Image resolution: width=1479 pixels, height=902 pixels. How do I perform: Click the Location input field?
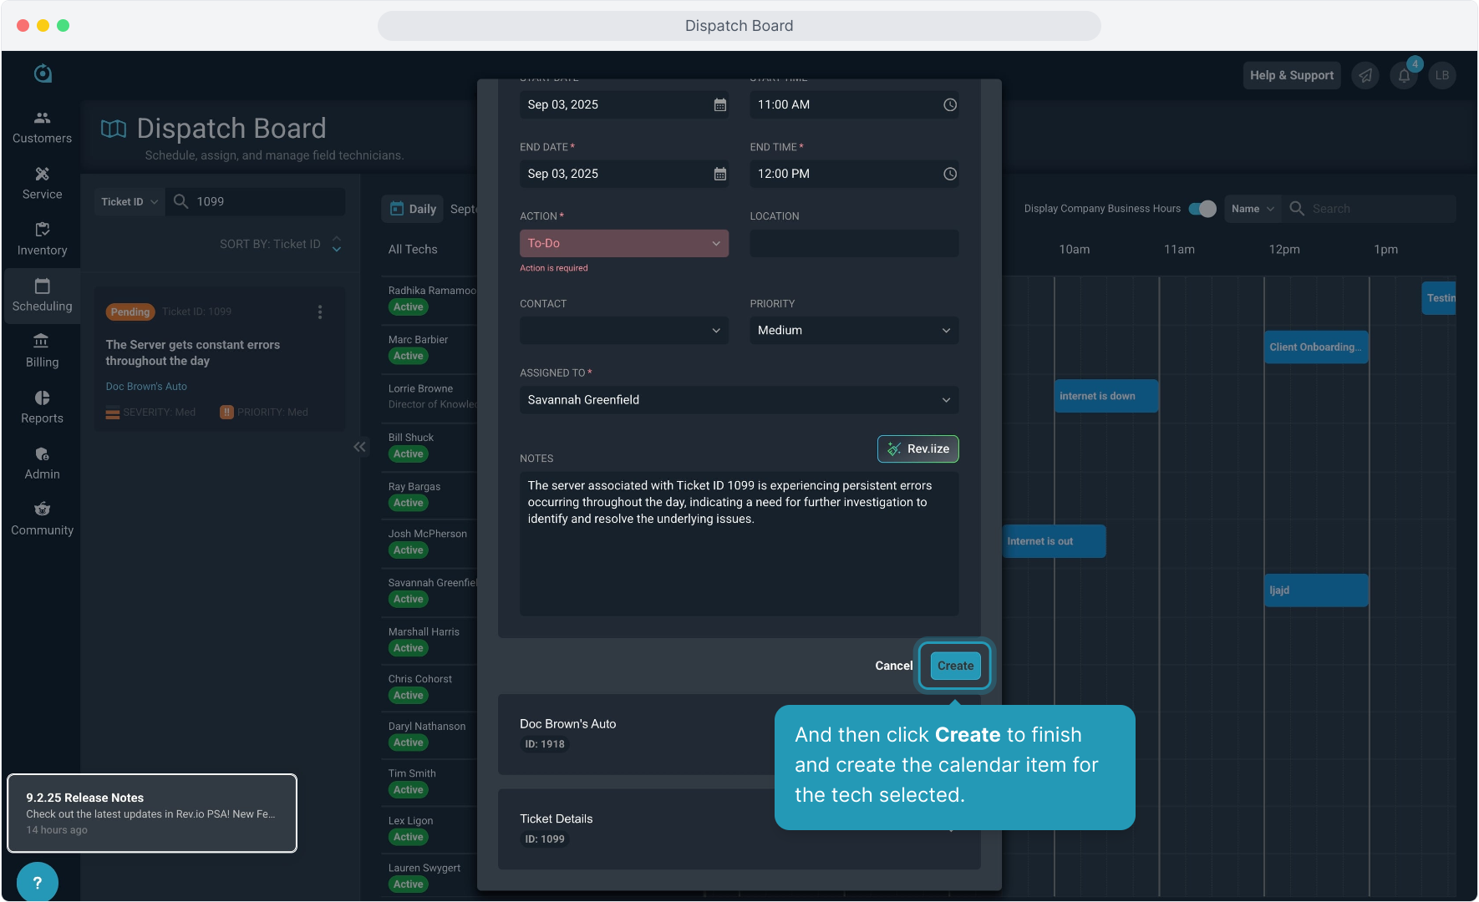(854, 243)
